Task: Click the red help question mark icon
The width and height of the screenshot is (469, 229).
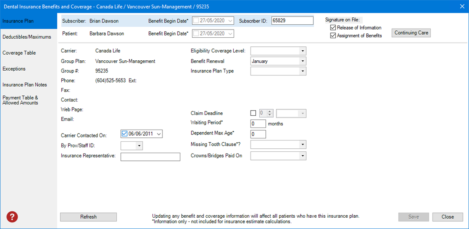Action: pos(12,217)
